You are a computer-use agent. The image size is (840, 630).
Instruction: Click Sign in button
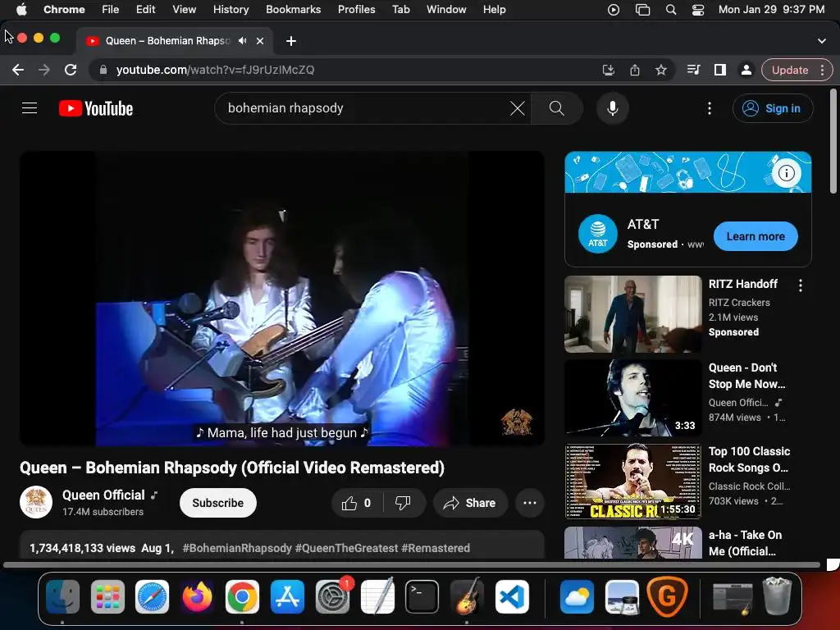pyautogui.click(x=773, y=108)
